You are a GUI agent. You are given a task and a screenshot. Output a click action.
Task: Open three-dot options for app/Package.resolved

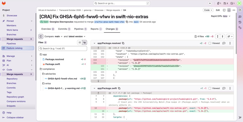click(230, 43)
